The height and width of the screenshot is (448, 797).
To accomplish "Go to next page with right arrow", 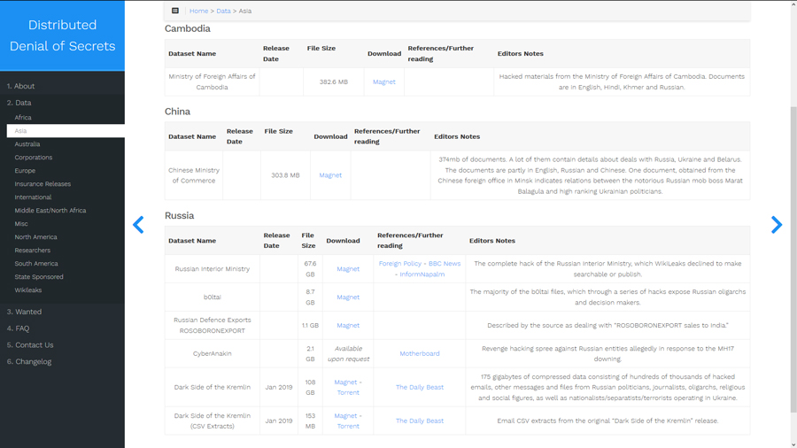I will point(776,225).
